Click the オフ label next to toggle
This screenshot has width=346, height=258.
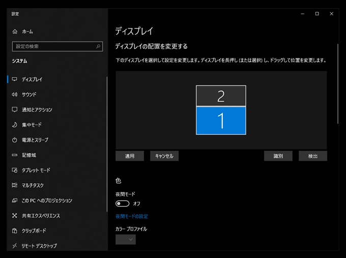coord(136,204)
